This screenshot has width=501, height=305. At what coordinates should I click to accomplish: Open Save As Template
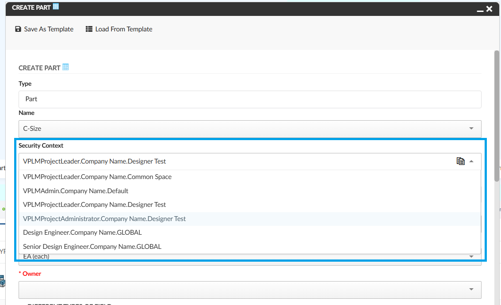tap(44, 29)
